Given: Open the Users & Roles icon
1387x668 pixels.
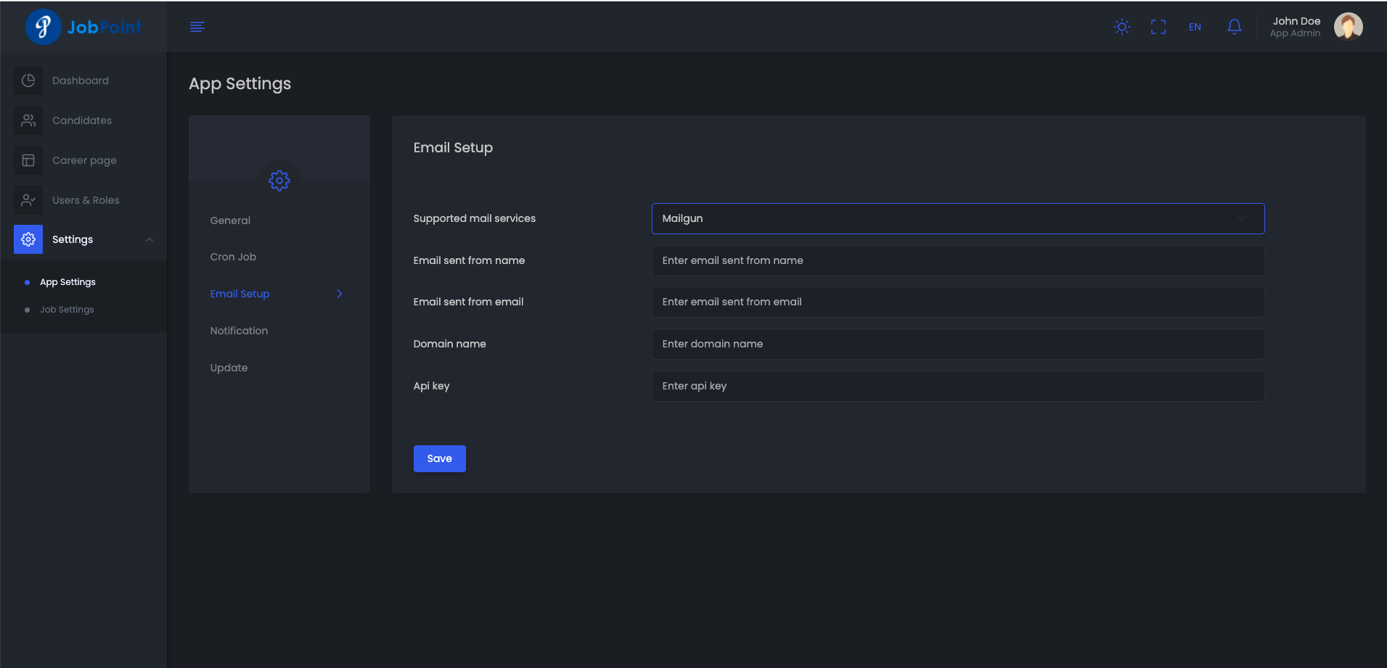Looking at the screenshot, I should 28,200.
